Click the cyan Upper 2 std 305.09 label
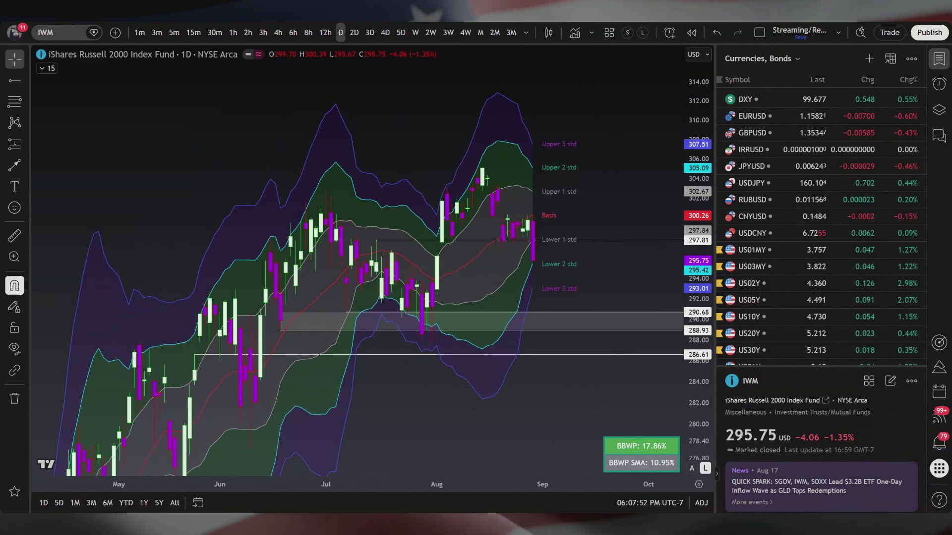This screenshot has height=535, width=952. coord(698,168)
